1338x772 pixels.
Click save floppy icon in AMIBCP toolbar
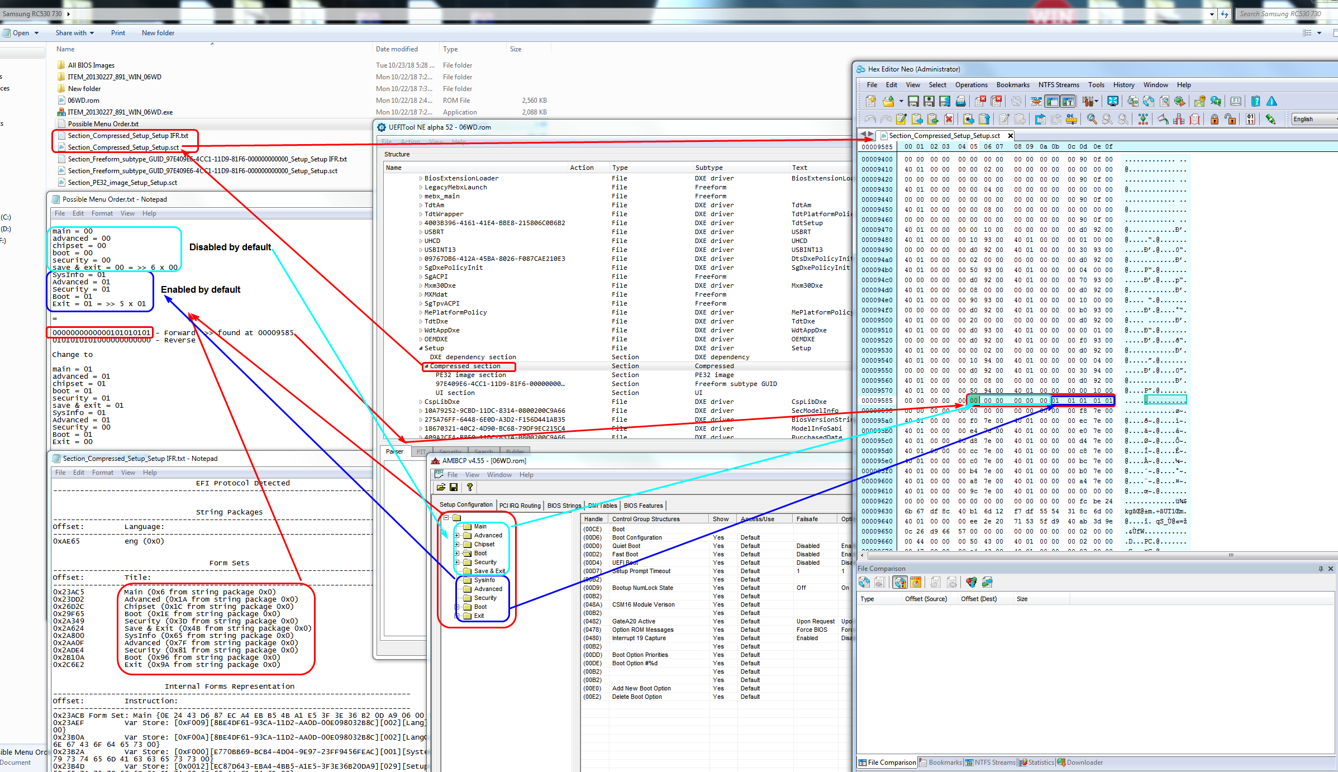pyautogui.click(x=454, y=487)
